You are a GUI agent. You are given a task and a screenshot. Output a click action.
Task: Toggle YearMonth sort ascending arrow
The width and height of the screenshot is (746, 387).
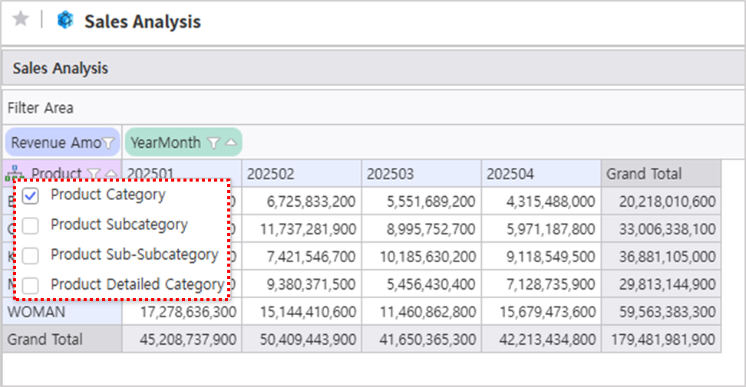[x=231, y=142]
